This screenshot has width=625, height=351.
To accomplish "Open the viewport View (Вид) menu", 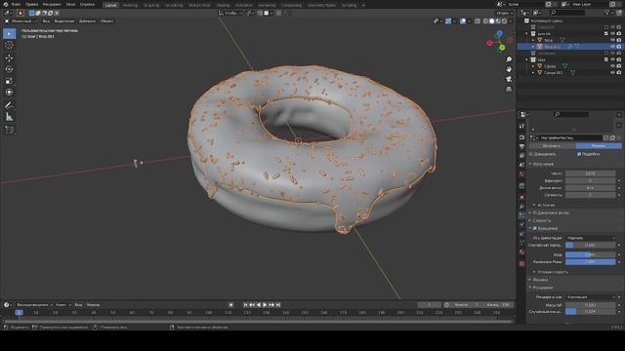I will click(x=46, y=21).
